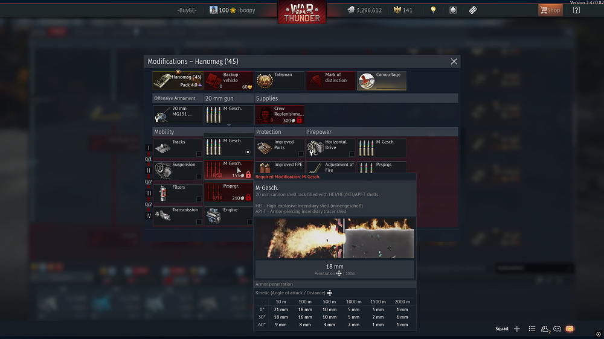Select the Mark of distinction card
Viewport: 604px width, 339px height.
(x=330, y=81)
